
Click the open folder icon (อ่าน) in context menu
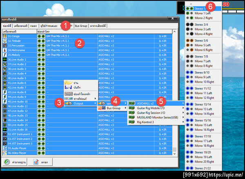point(69,83)
